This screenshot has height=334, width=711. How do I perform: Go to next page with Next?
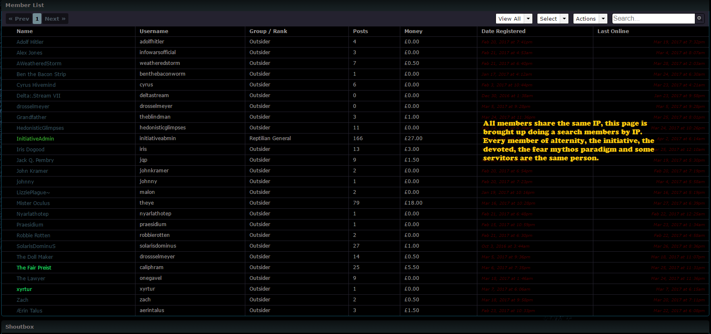(55, 19)
